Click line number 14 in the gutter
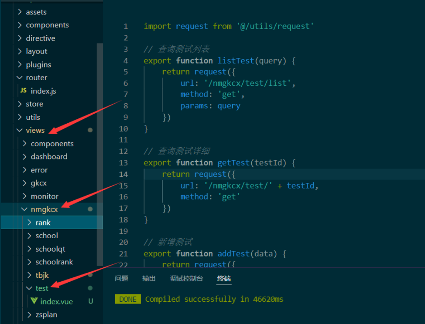This screenshot has height=324, width=425. point(123,174)
